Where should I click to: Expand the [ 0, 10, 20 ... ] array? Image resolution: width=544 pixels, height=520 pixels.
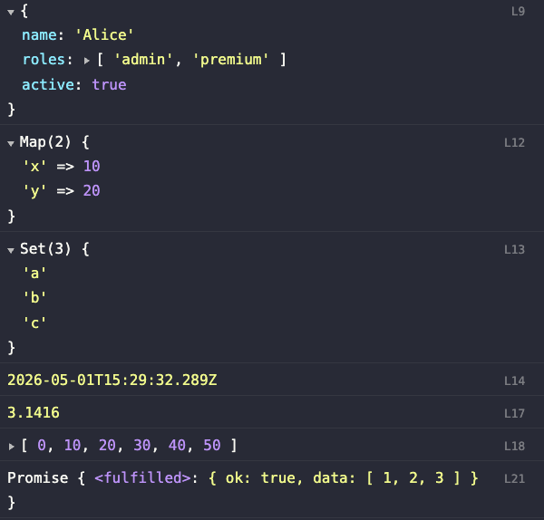12,447
